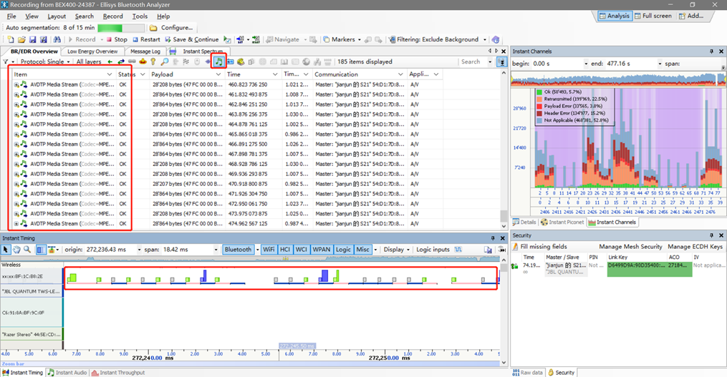
Task: Toggle the HCI filter in Instant Timing
Action: pyautogui.click(x=285, y=250)
